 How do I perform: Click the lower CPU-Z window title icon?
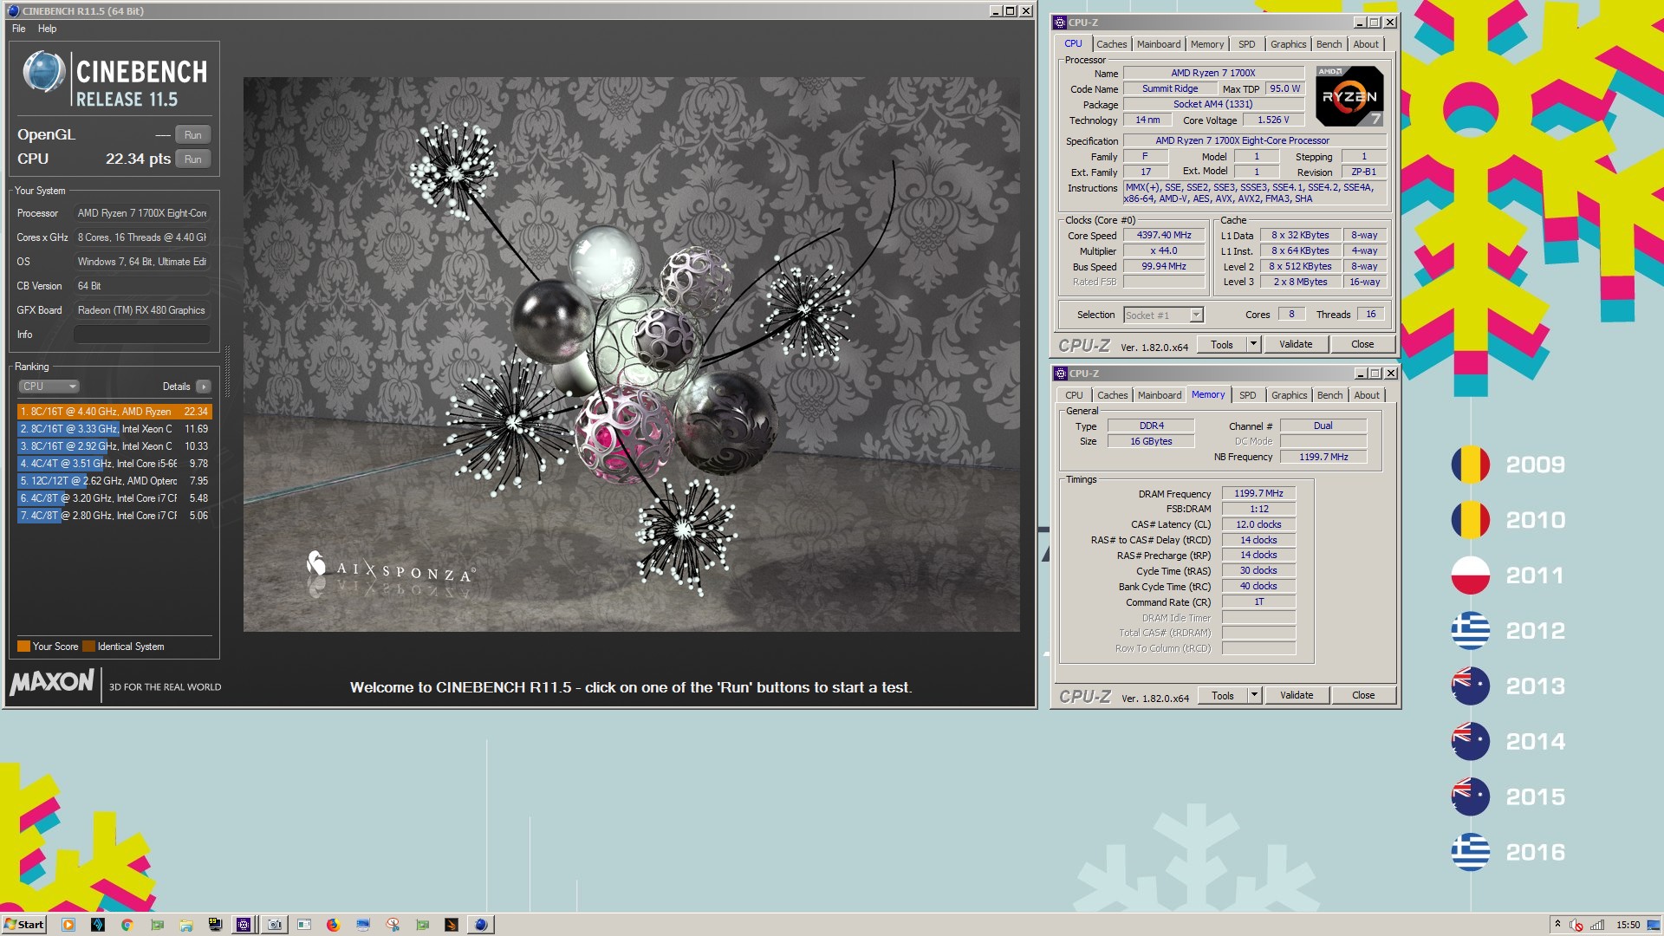(x=1061, y=374)
